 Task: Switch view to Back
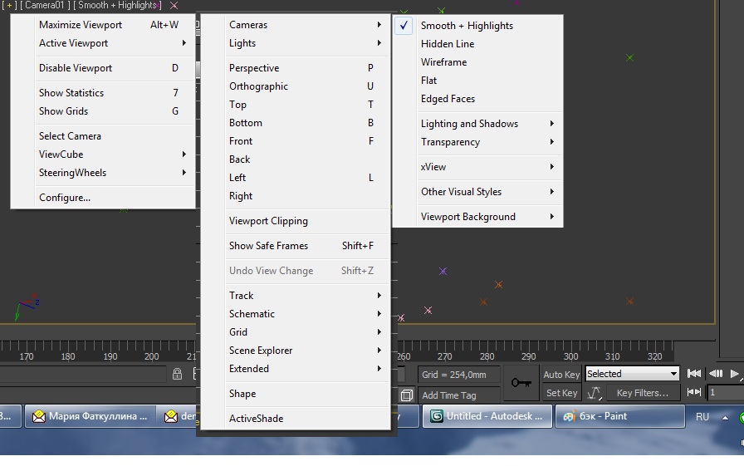[296, 159]
